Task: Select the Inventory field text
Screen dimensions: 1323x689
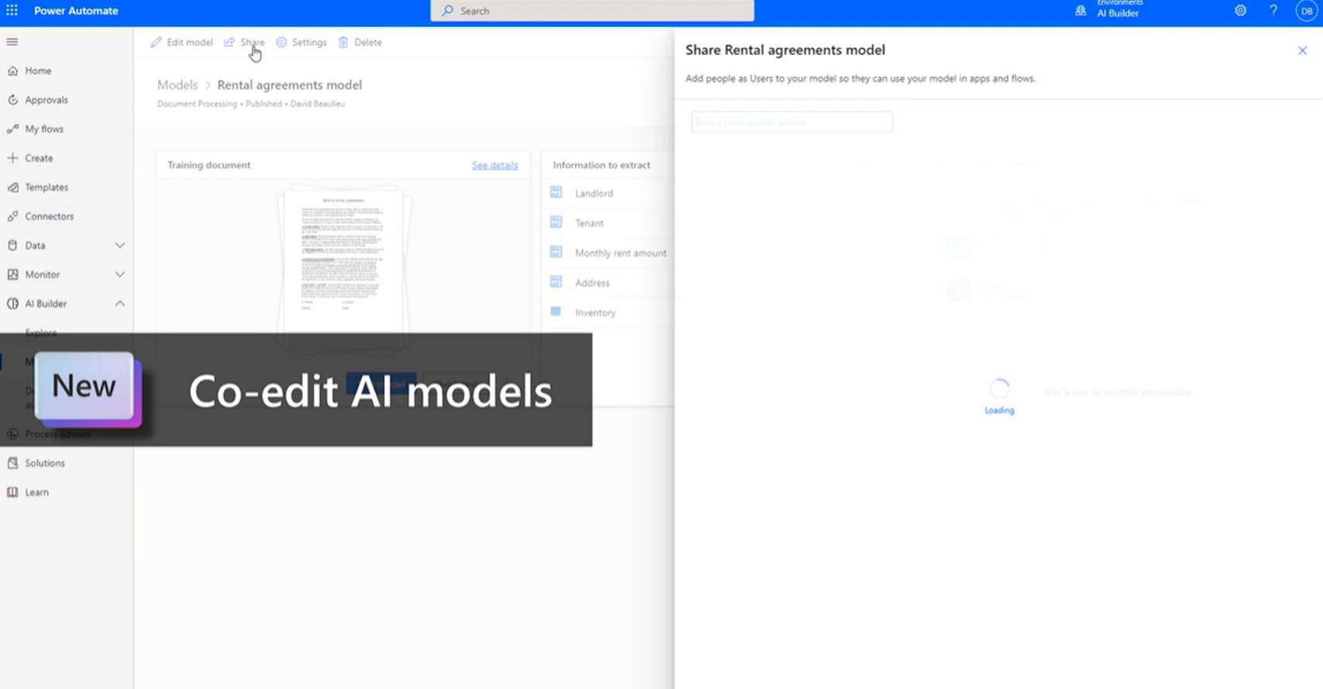Action: click(595, 313)
